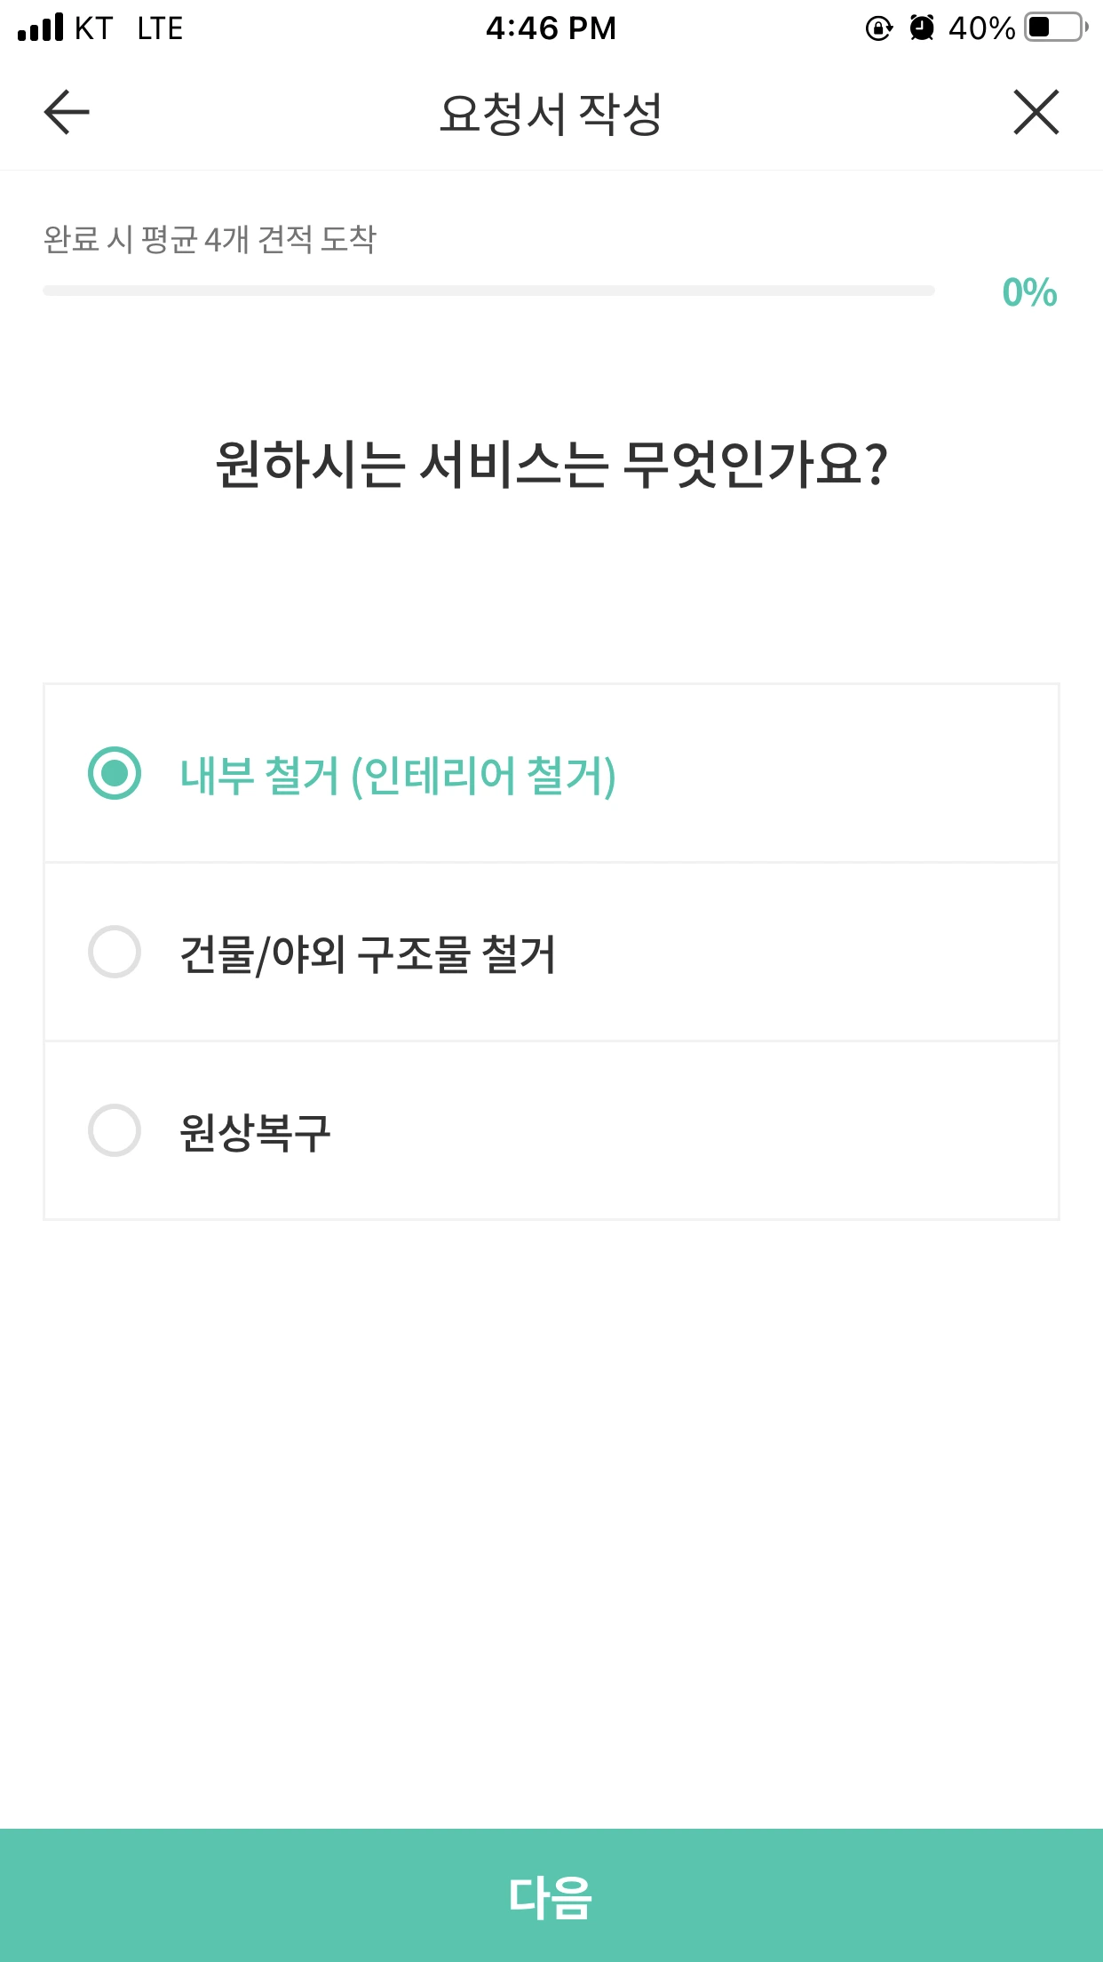The width and height of the screenshot is (1103, 1962).
Task: Tap the cellular signal bars icon
Action: coord(41,28)
